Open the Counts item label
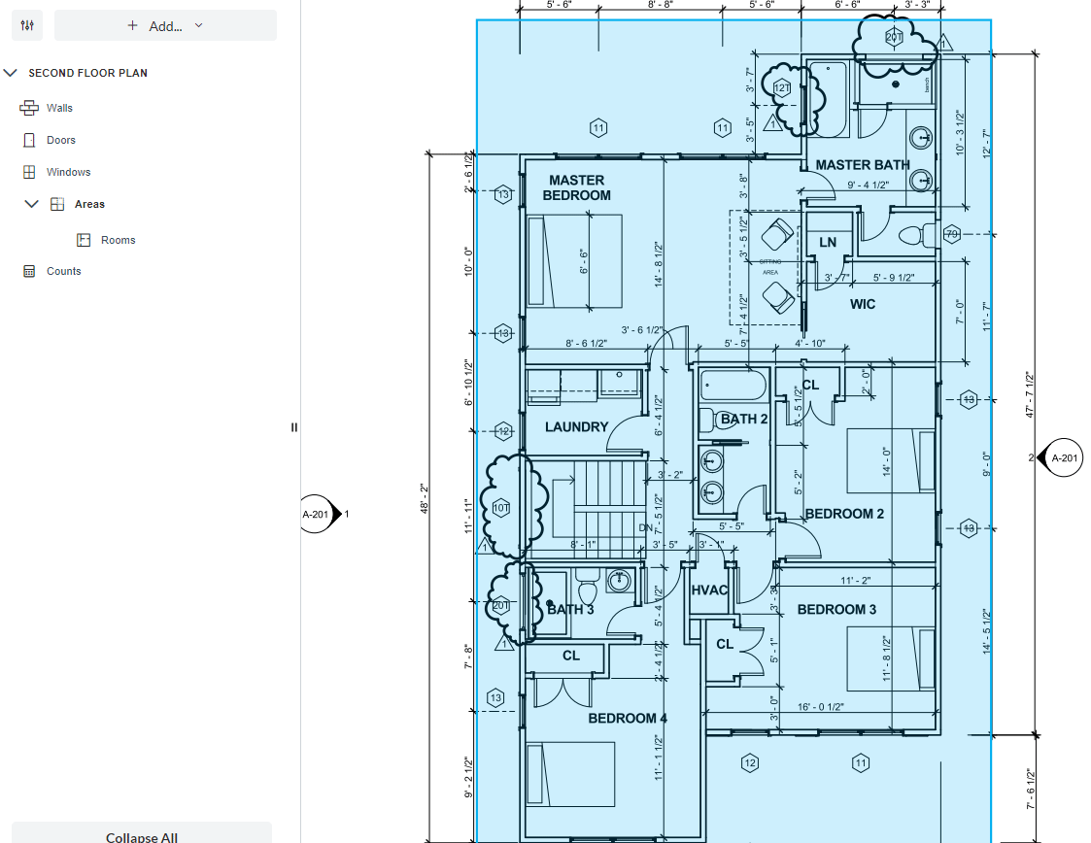Image resolution: width=1091 pixels, height=843 pixels. (64, 271)
